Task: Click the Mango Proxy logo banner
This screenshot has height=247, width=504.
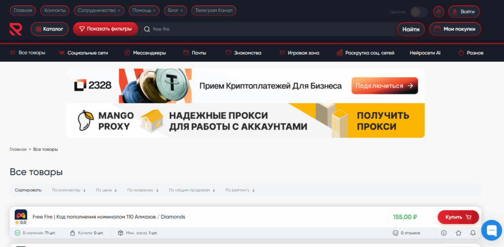Action: [x=106, y=121]
